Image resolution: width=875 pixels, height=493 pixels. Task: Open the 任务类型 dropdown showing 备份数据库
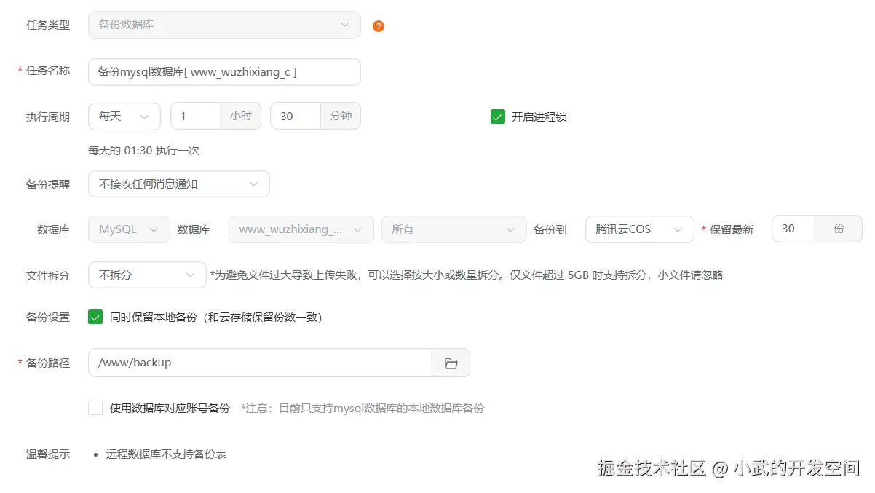(x=223, y=25)
